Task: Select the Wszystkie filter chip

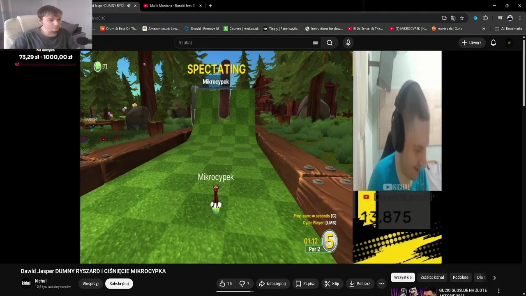Action: pos(403,277)
